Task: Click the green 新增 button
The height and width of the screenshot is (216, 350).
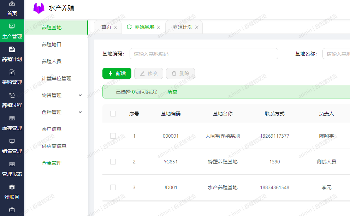Action: (117, 73)
